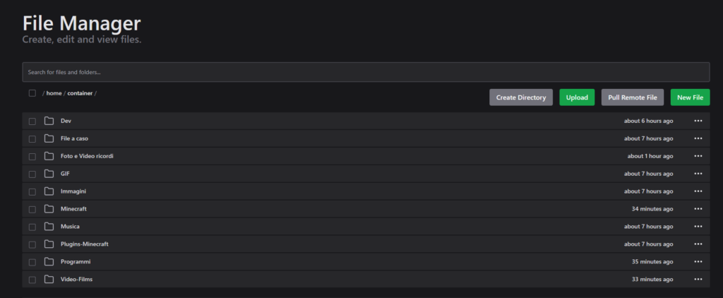The width and height of the screenshot is (723, 298).
Task: Click the Programmi folder icon
Action: (x=49, y=262)
